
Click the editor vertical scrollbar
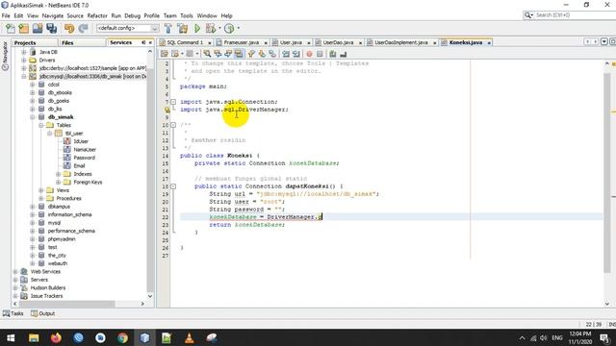click(607, 173)
